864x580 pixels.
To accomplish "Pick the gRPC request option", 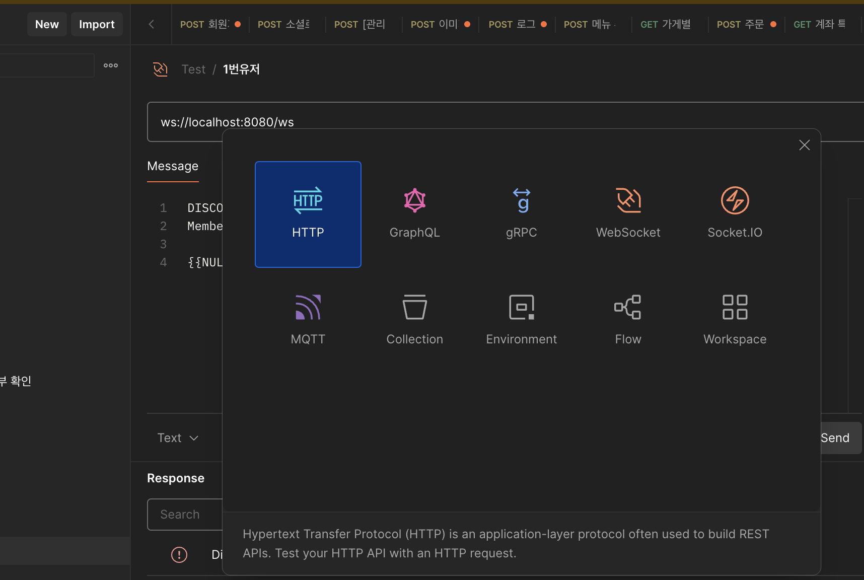I will (522, 214).
